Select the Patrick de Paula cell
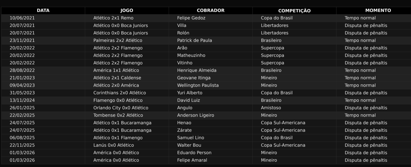This screenshot has width=411, height=167. 195,40
